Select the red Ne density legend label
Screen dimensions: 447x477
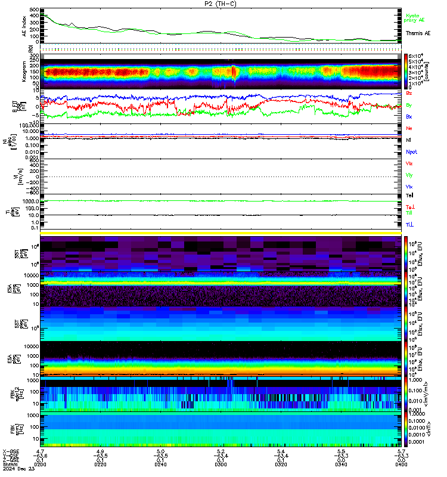(x=409, y=128)
